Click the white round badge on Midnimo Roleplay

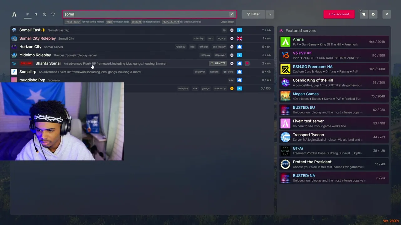pyautogui.click(x=232, y=55)
